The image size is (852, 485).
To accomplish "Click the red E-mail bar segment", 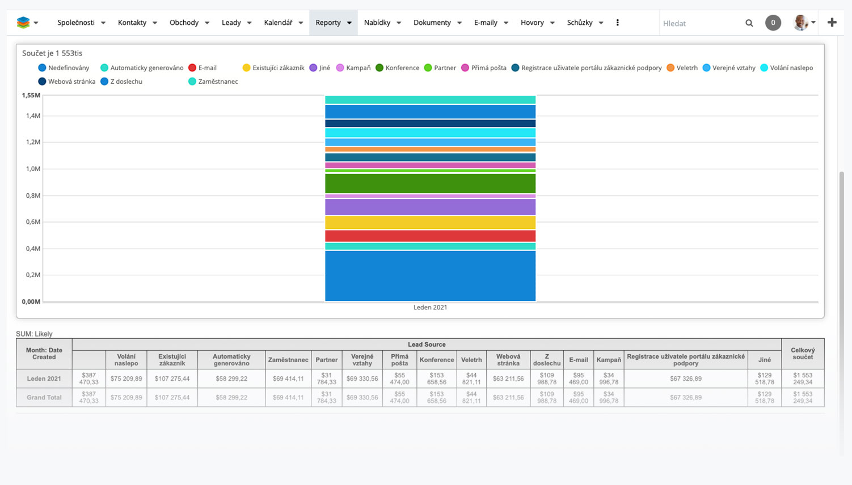I will (x=430, y=236).
